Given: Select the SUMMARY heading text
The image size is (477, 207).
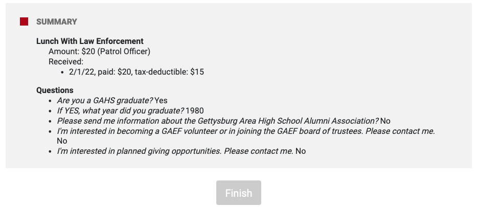Looking at the screenshot, I should [57, 22].
